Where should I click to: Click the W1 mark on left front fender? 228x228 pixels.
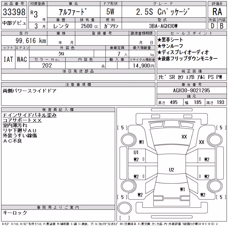141,142
